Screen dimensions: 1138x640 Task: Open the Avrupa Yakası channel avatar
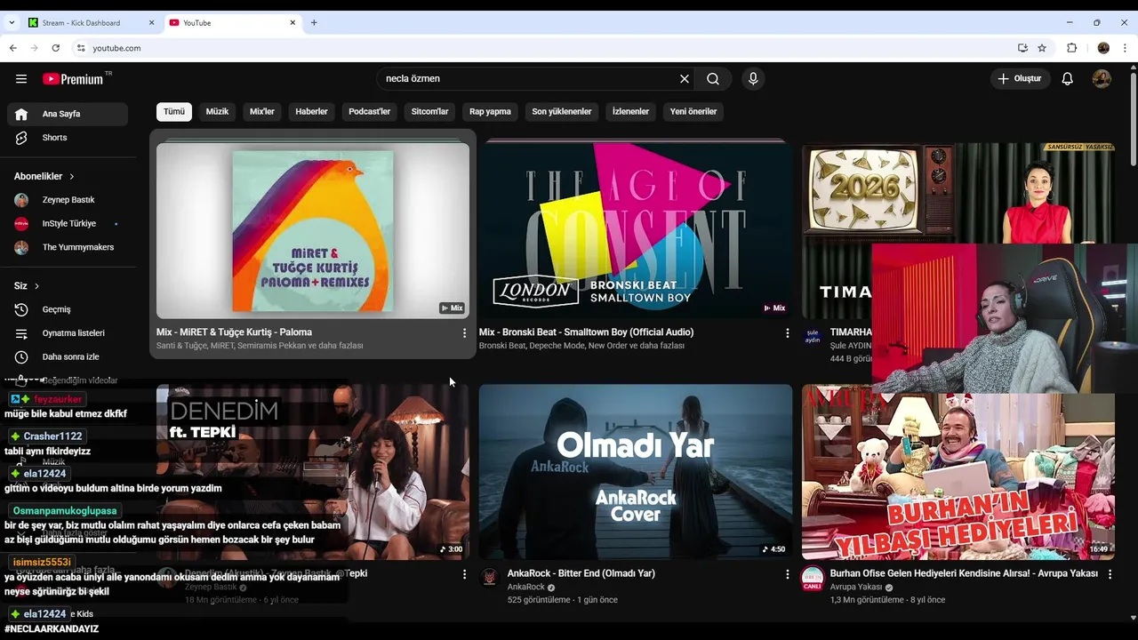point(813,578)
